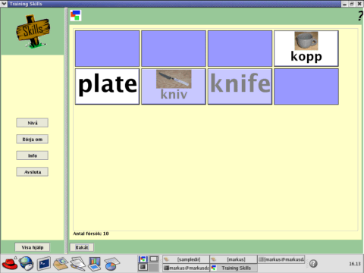The image size is (364, 273).
Task: Flip the kopp card with the cup picture
Action: point(306,49)
